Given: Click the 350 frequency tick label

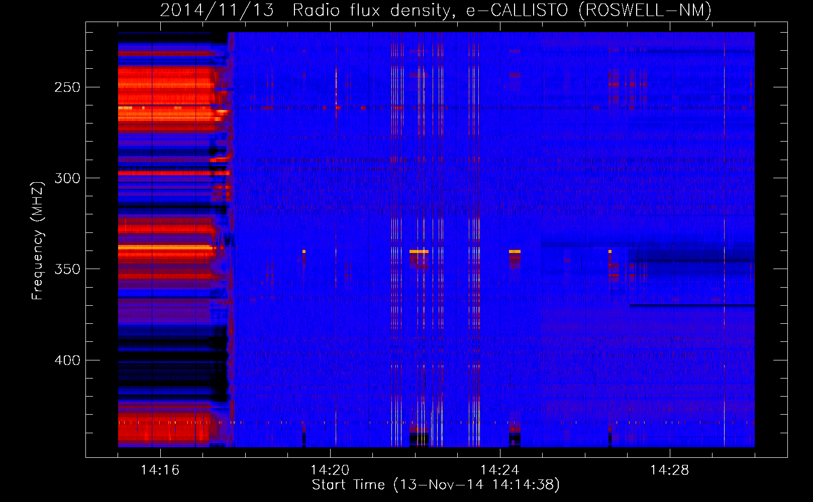Looking at the screenshot, I should pos(67,269).
